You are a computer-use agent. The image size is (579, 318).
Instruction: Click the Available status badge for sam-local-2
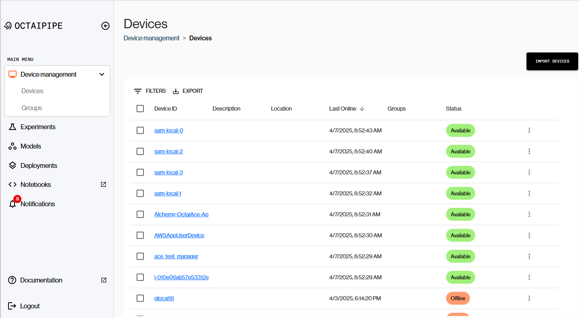pos(460,151)
